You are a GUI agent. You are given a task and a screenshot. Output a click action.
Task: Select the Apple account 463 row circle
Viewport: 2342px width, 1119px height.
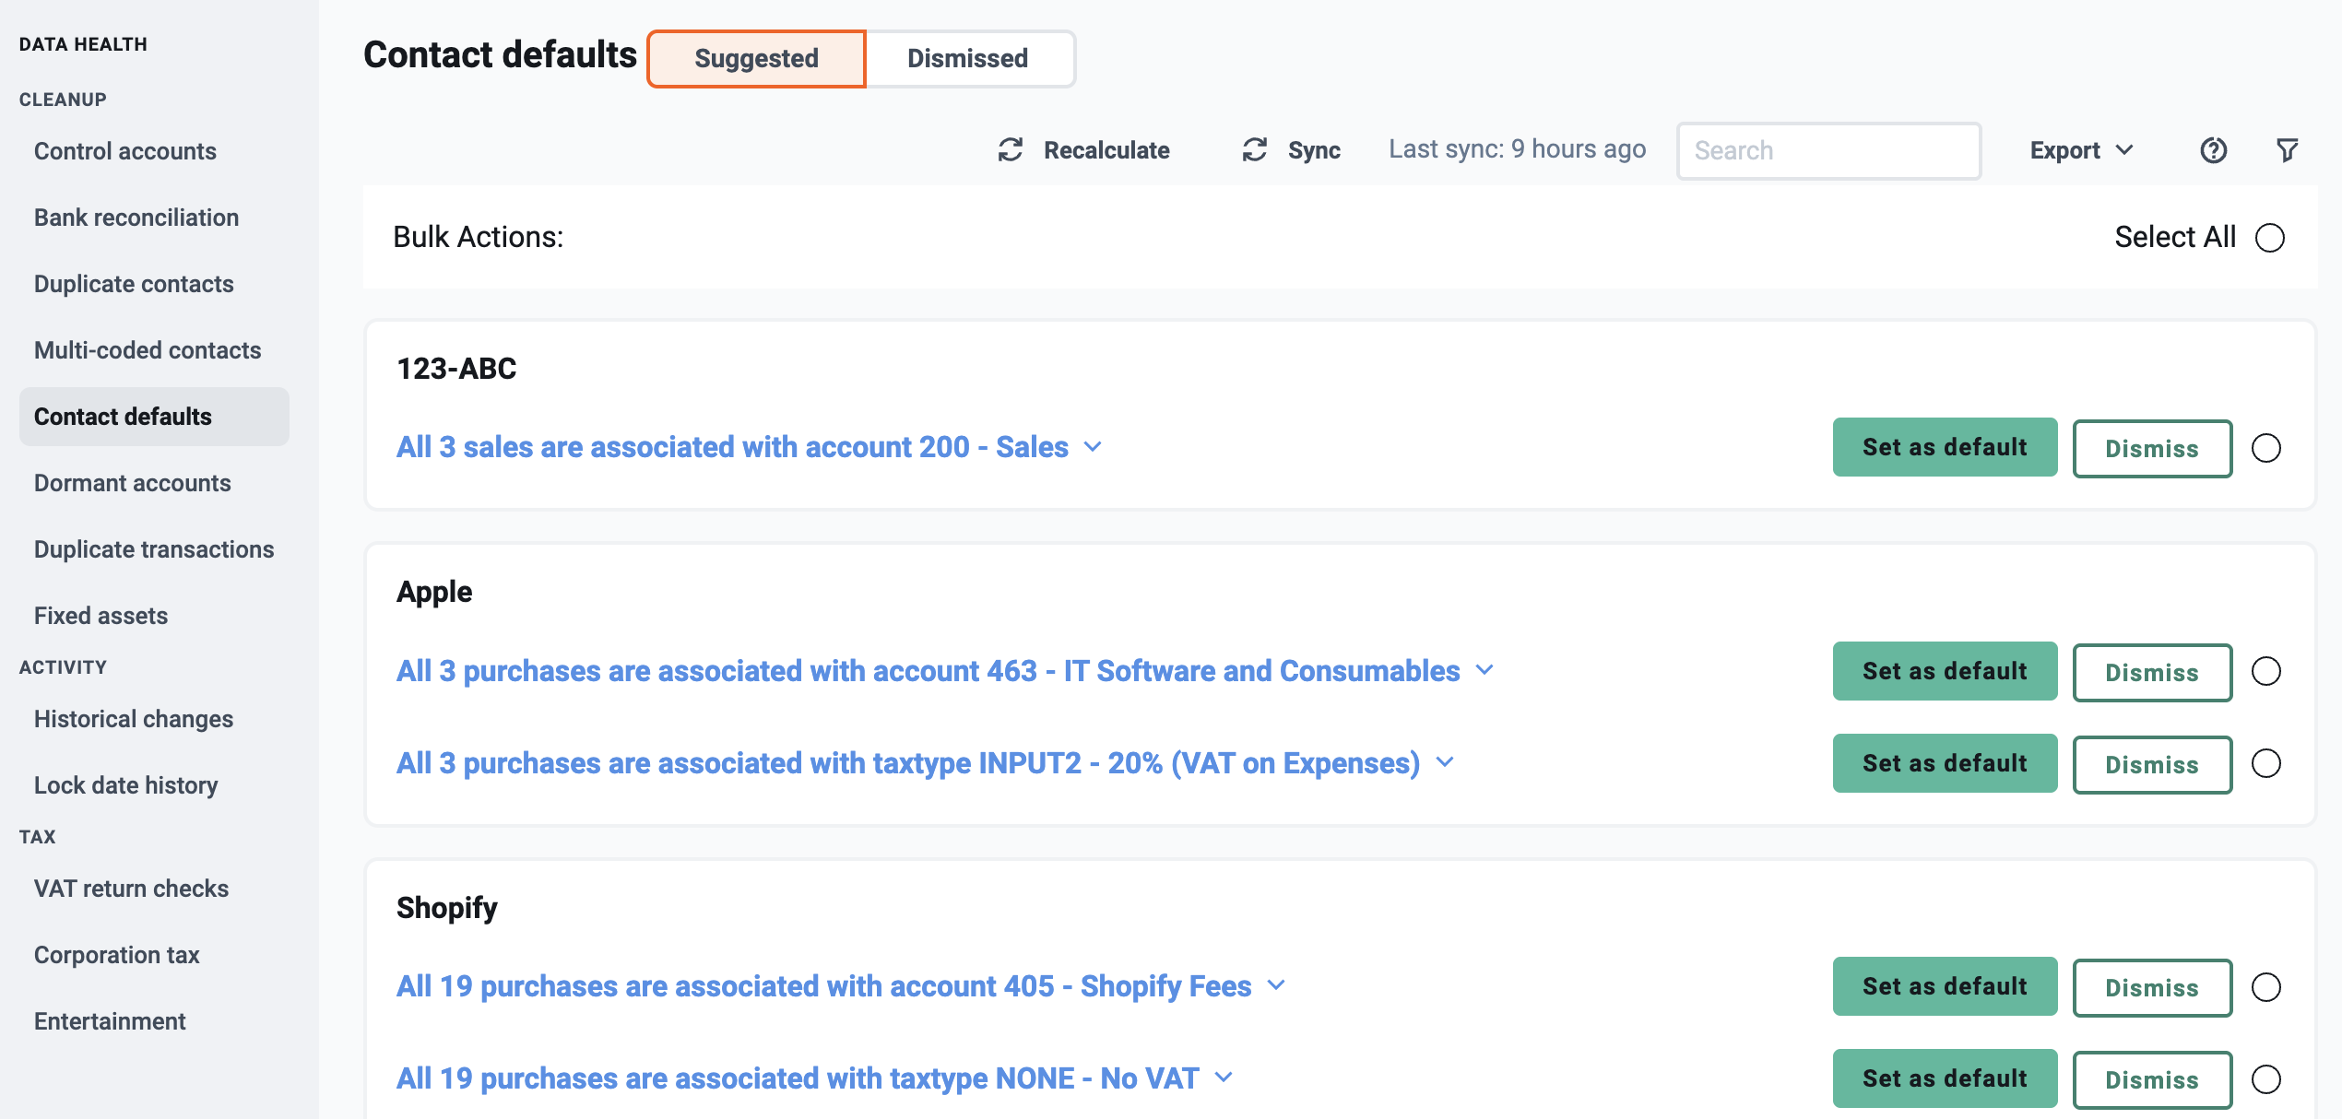point(2265,671)
